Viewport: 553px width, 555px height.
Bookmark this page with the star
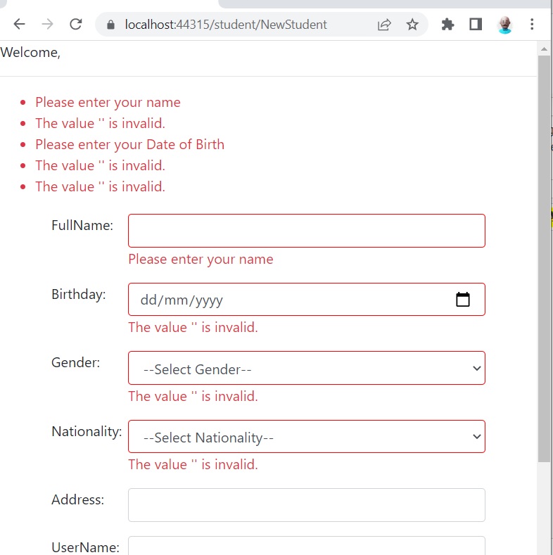pyautogui.click(x=412, y=25)
